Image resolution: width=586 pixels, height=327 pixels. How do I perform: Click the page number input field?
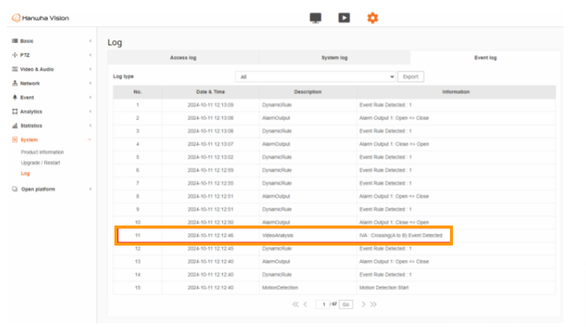324,305
